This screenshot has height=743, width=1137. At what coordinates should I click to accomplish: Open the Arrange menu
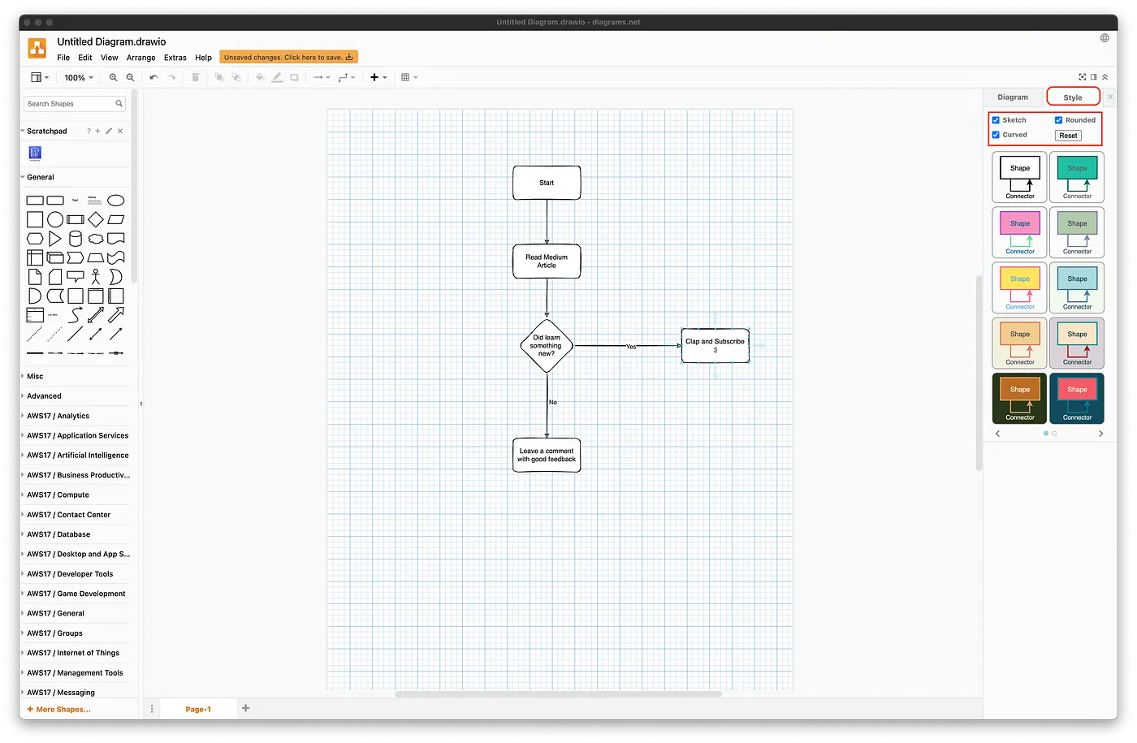141,58
